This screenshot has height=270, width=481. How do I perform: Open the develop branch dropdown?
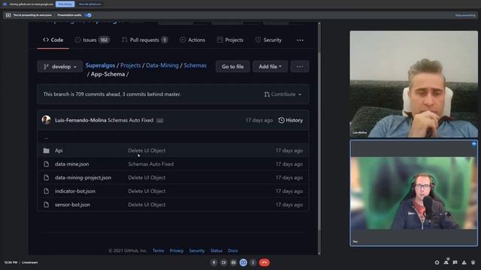pos(60,67)
